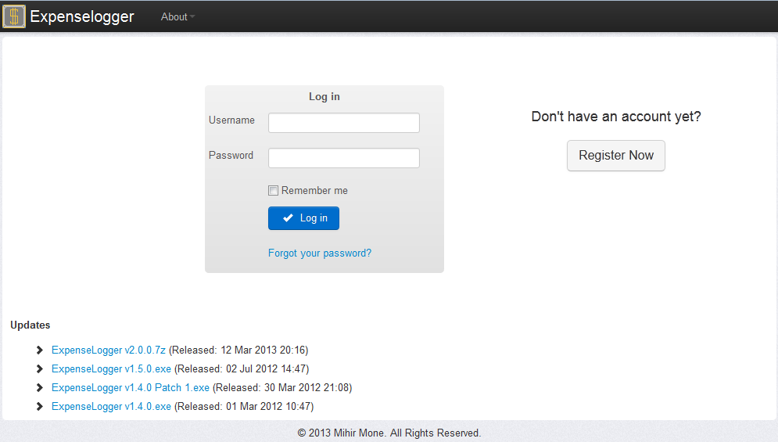Focus the Password input field
This screenshot has width=778, height=442.
pyautogui.click(x=344, y=158)
